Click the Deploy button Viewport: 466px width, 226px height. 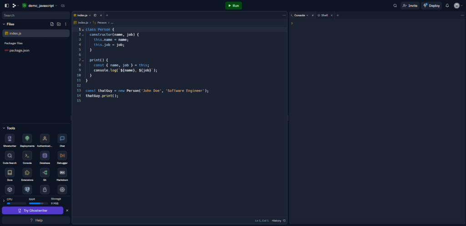coord(431,5)
